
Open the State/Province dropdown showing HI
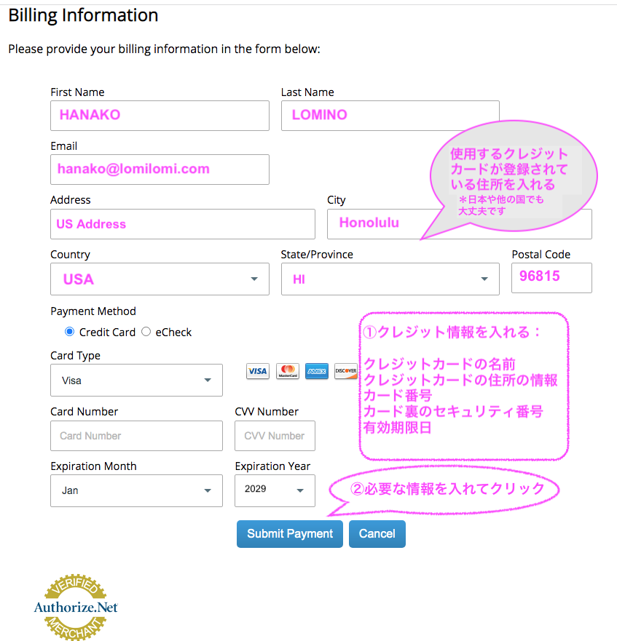[390, 279]
